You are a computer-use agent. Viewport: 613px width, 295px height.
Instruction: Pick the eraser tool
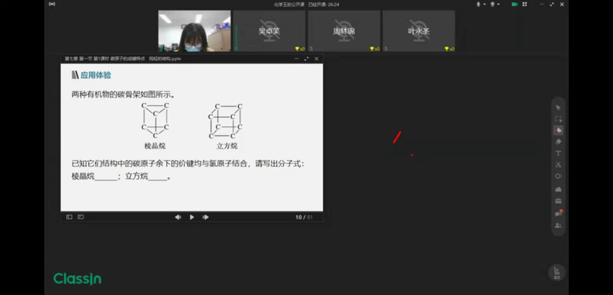point(558,142)
